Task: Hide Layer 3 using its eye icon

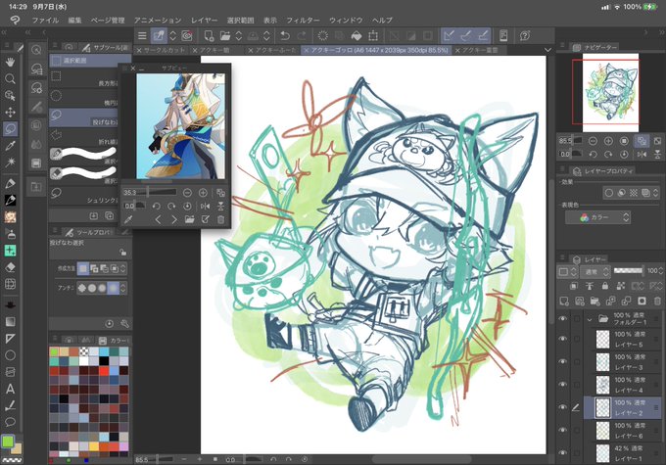Action: 563,361
